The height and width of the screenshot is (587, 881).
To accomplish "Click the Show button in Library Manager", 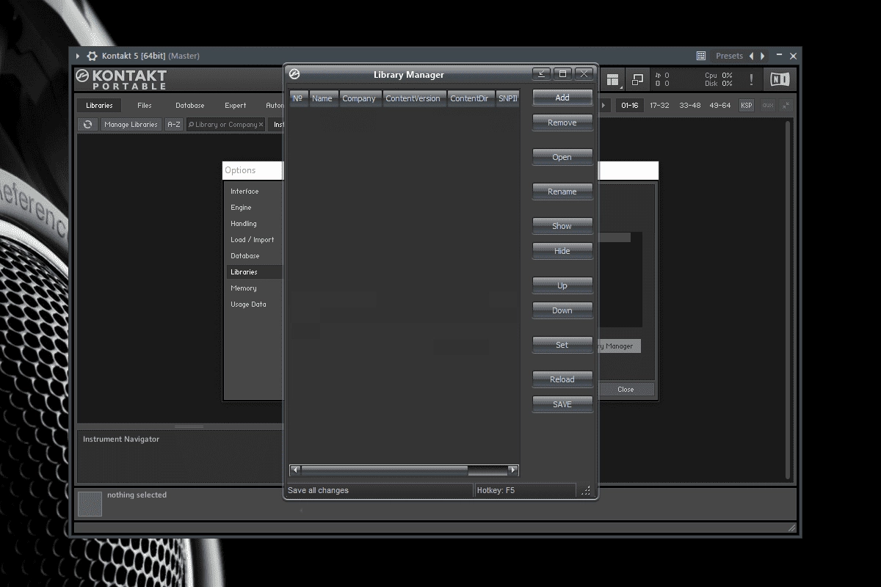I will pyautogui.click(x=562, y=226).
